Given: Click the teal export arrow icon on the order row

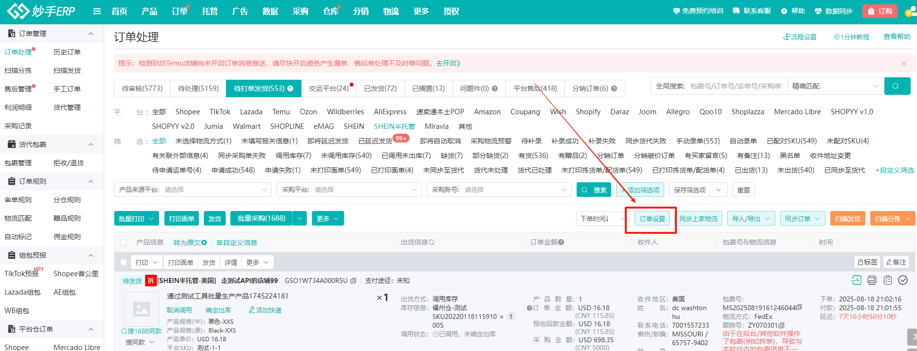Looking at the screenshot, I should tap(856, 280).
